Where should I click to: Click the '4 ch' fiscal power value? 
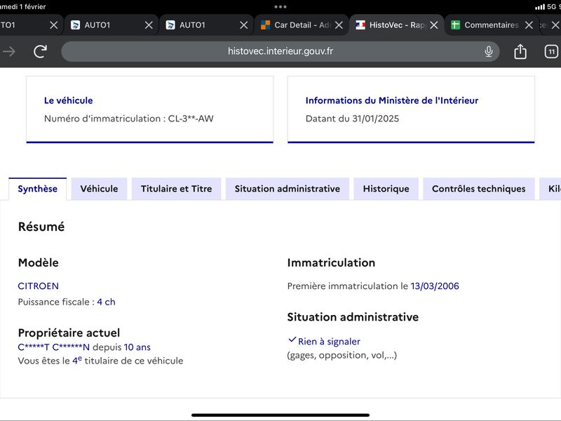point(107,302)
